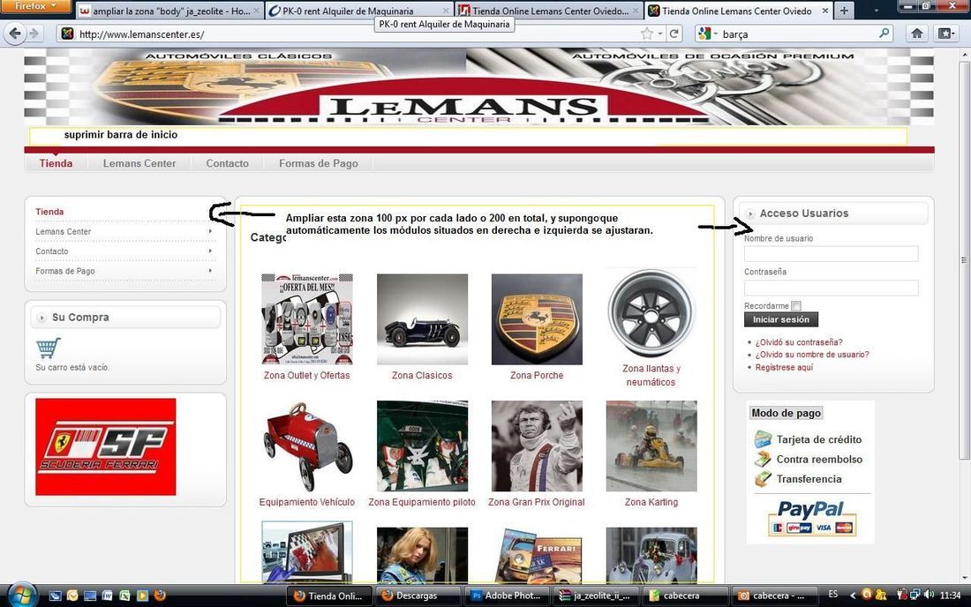
Task: Follow the 'Regístrese aquí' link
Action: 784,368
